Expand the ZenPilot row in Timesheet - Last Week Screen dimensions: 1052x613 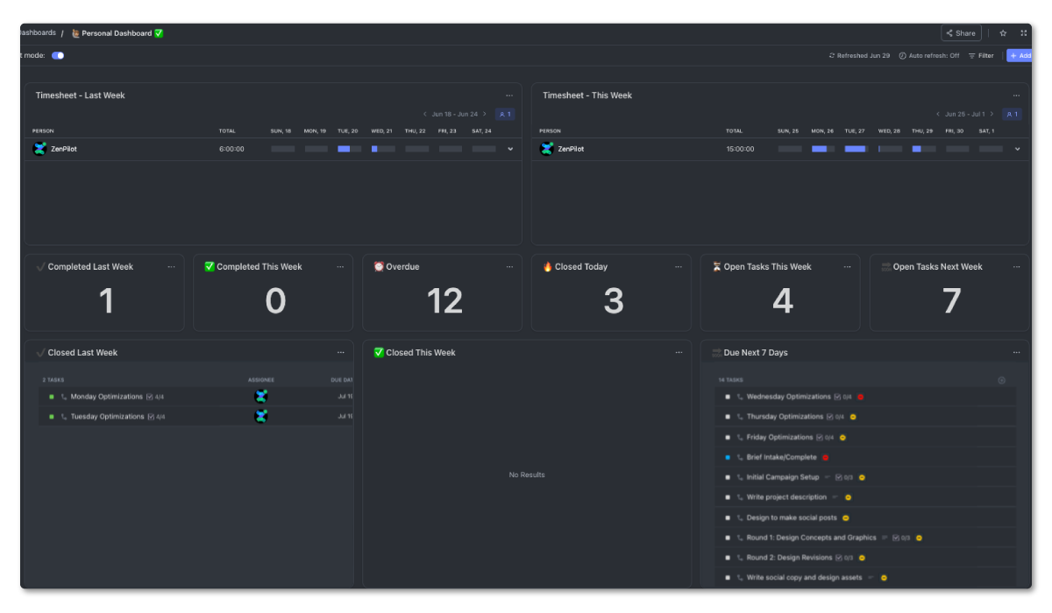coord(510,148)
